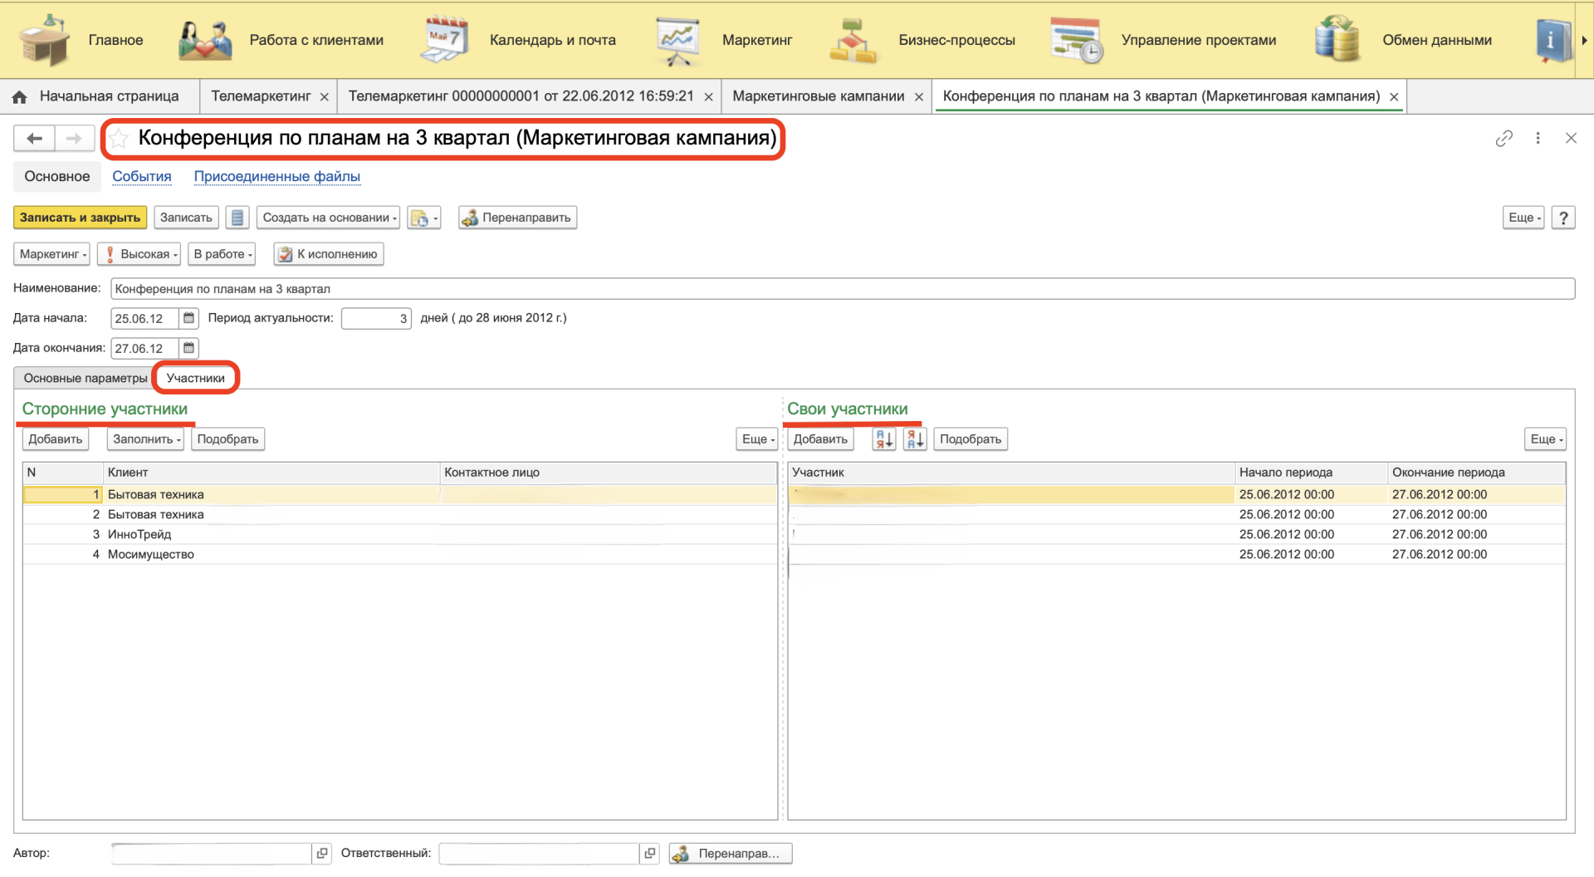Open the Присоединенные файлы link

(x=276, y=176)
